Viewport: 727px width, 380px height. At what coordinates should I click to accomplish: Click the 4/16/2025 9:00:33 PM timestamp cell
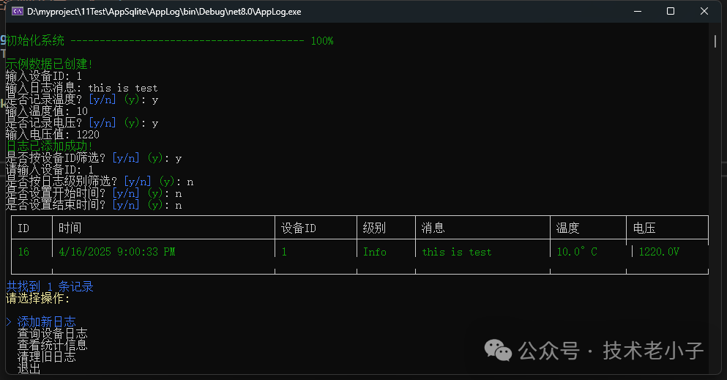click(x=117, y=252)
